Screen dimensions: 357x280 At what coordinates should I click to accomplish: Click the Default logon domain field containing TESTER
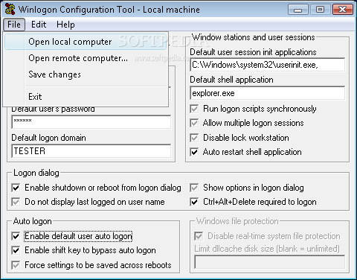tap(91, 151)
